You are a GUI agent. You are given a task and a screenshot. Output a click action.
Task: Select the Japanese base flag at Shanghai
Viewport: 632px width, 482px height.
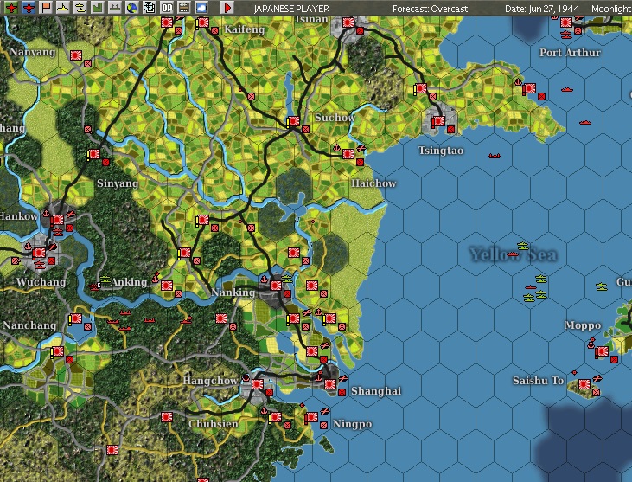(x=329, y=383)
